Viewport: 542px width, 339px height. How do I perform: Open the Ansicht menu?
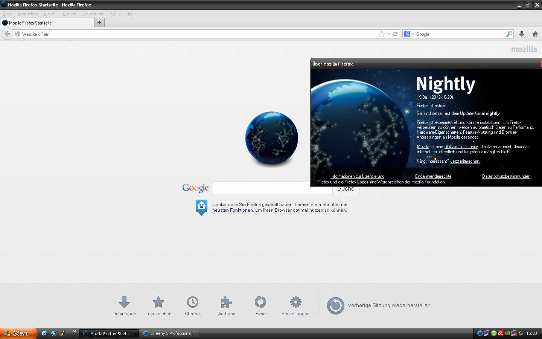[50, 14]
